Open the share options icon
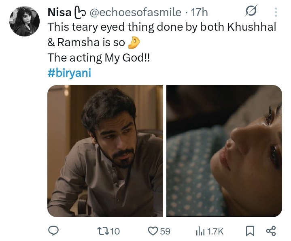291x241 pixels. click(270, 231)
